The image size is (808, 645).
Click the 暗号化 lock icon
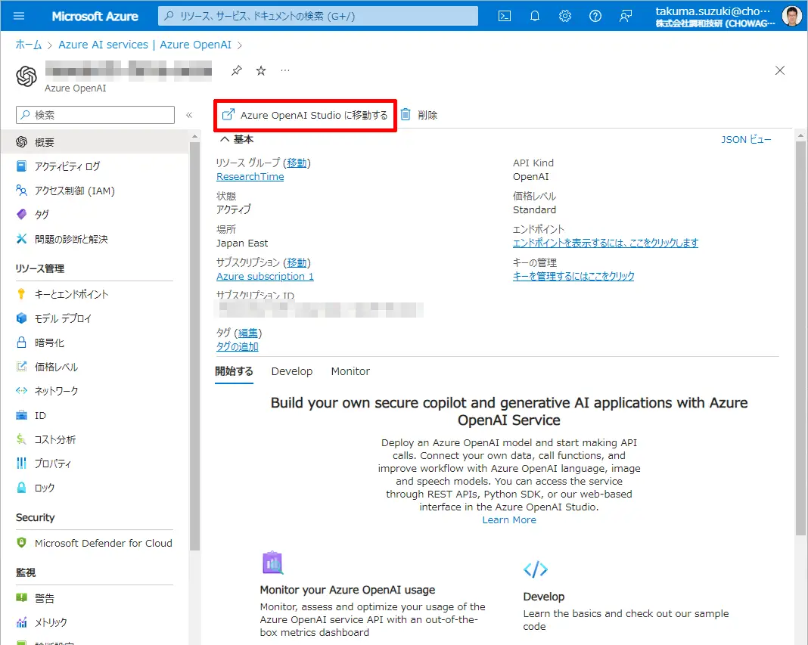(x=21, y=343)
